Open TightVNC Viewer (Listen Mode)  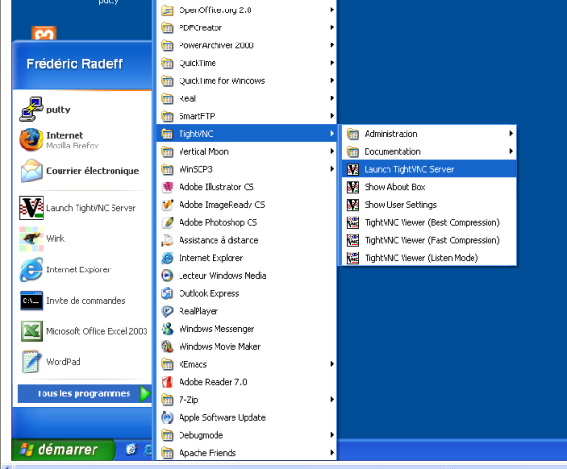429,258
